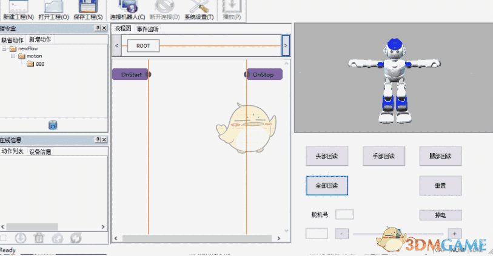Select the ggg tree item text
Image resolution: width=493 pixels, height=256 pixels.
pyautogui.click(x=40, y=64)
